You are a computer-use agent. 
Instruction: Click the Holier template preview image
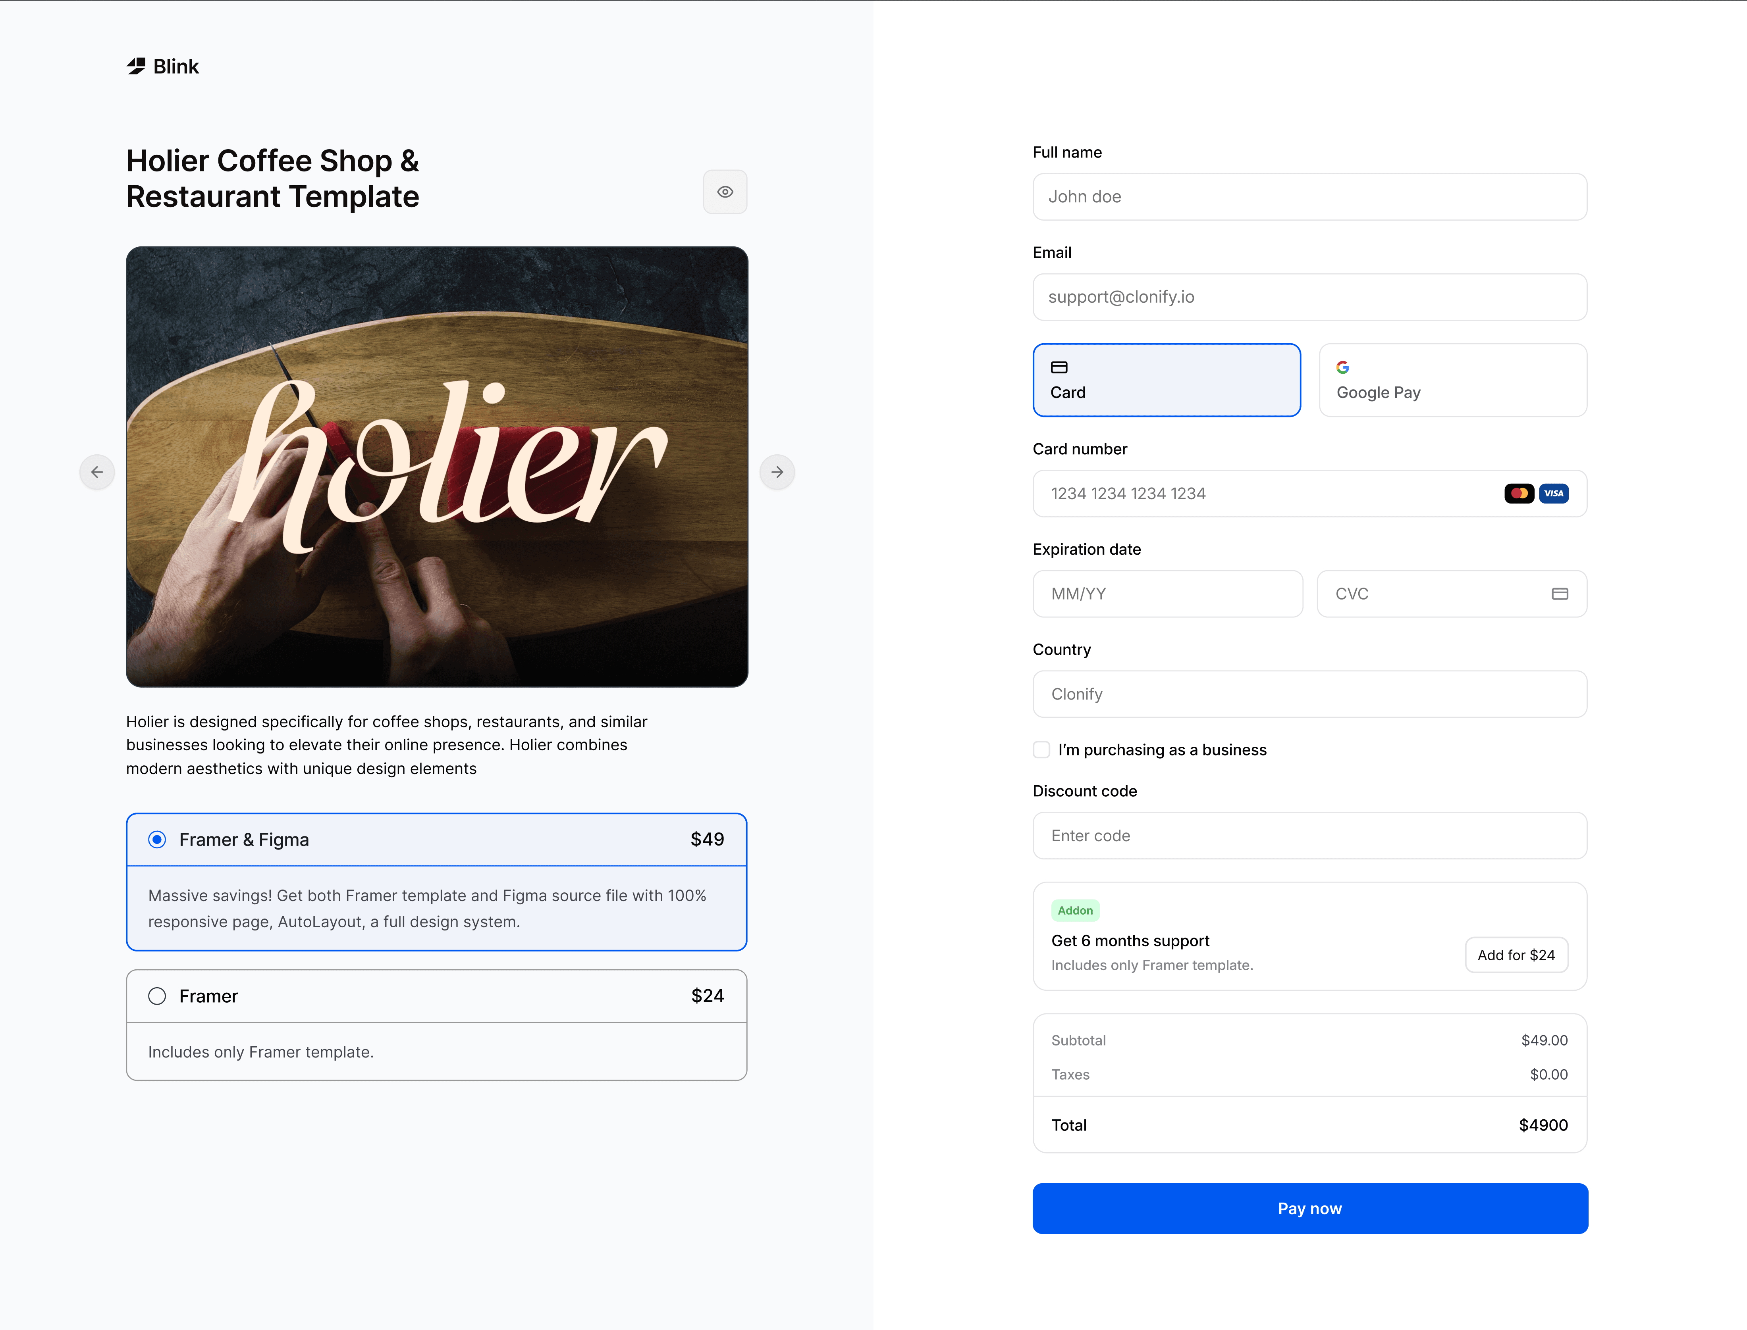(437, 467)
